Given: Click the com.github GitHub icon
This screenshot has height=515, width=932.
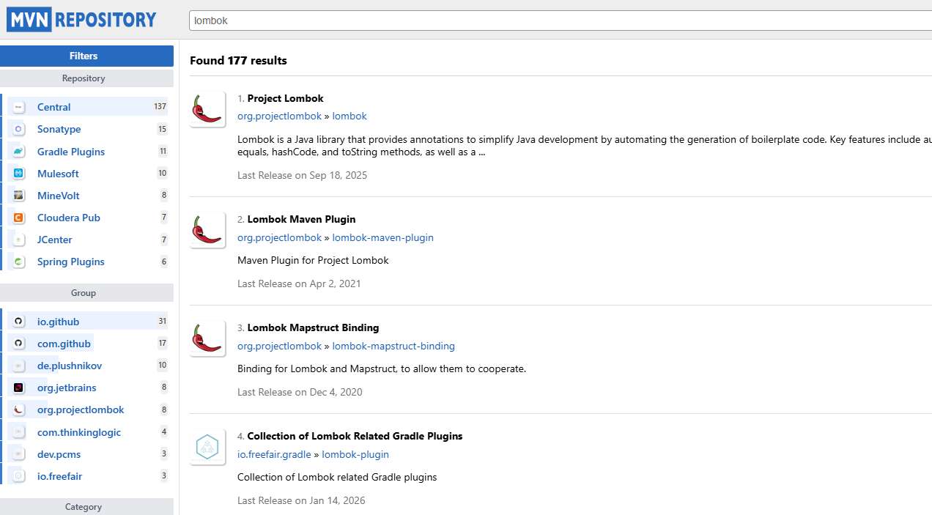Looking at the screenshot, I should [19, 344].
